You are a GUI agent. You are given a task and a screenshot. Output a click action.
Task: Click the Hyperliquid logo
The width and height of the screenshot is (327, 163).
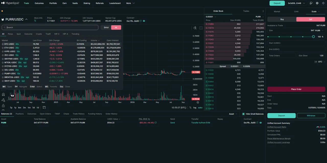(x=10, y=3)
